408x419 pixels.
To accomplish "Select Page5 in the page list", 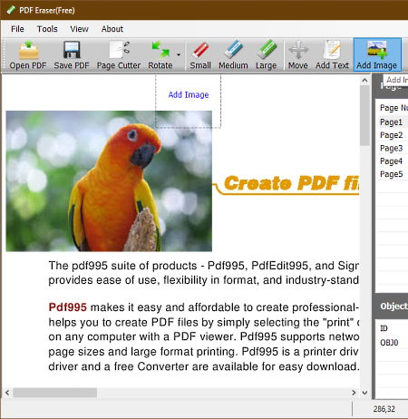I will click(x=392, y=174).
